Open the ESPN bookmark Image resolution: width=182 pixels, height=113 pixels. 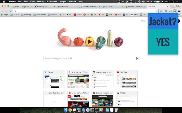tap(77, 15)
